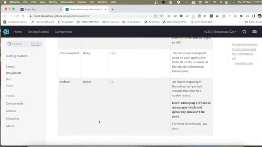
Task: Click the sidebar Search field
Action: coord(24,44)
